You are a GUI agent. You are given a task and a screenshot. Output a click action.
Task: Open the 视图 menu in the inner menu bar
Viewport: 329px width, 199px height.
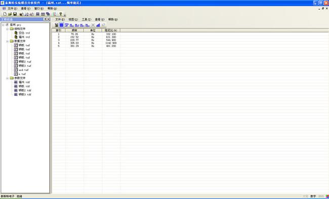(73, 20)
